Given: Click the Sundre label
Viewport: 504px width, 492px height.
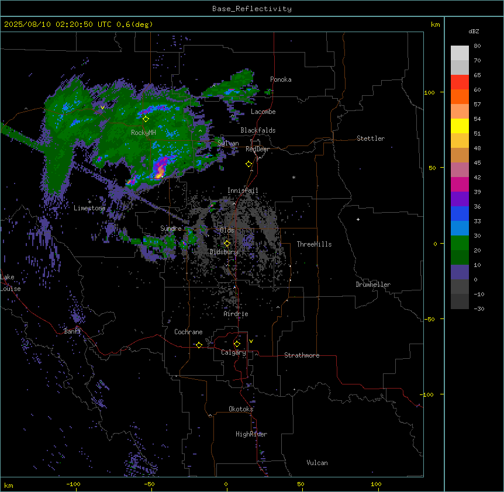Looking at the screenshot, I should point(171,228).
